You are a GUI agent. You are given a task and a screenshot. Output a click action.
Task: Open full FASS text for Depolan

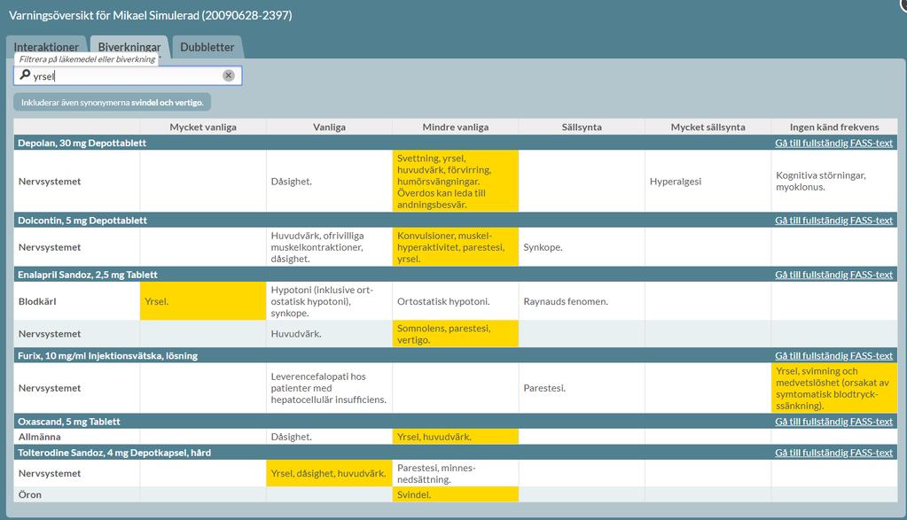pos(833,143)
